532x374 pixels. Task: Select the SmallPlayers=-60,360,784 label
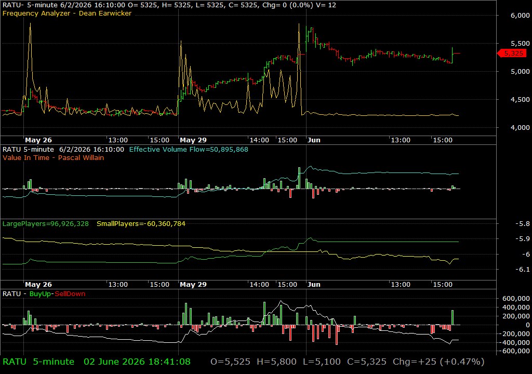click(x=141, y=224)
